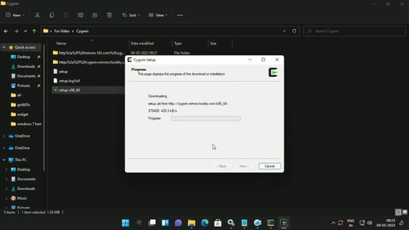Expand Music under This PC
Image resolution: width=409 pixels, height=230 pixels.
6,198
